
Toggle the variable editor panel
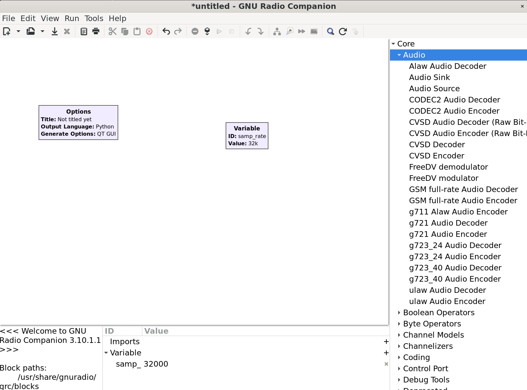tap(84, 31)
